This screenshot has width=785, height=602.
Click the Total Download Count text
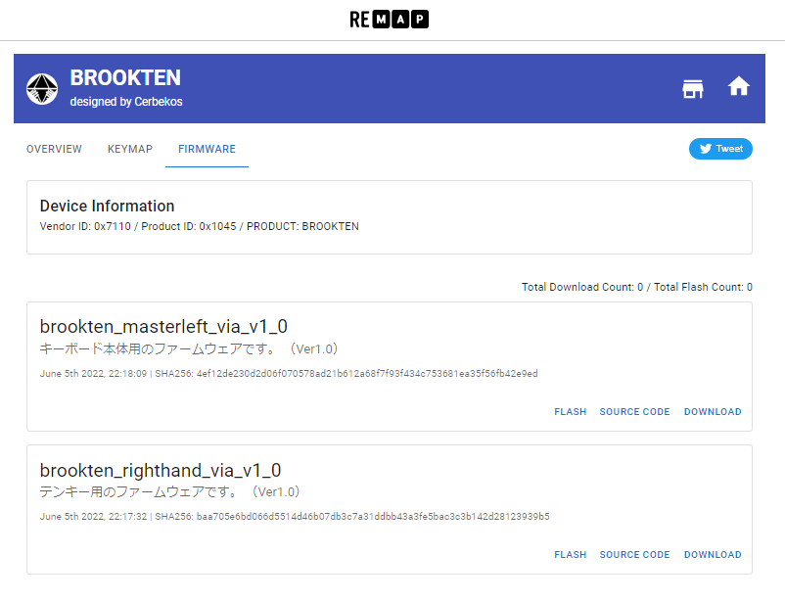click(x=637, y=287)
